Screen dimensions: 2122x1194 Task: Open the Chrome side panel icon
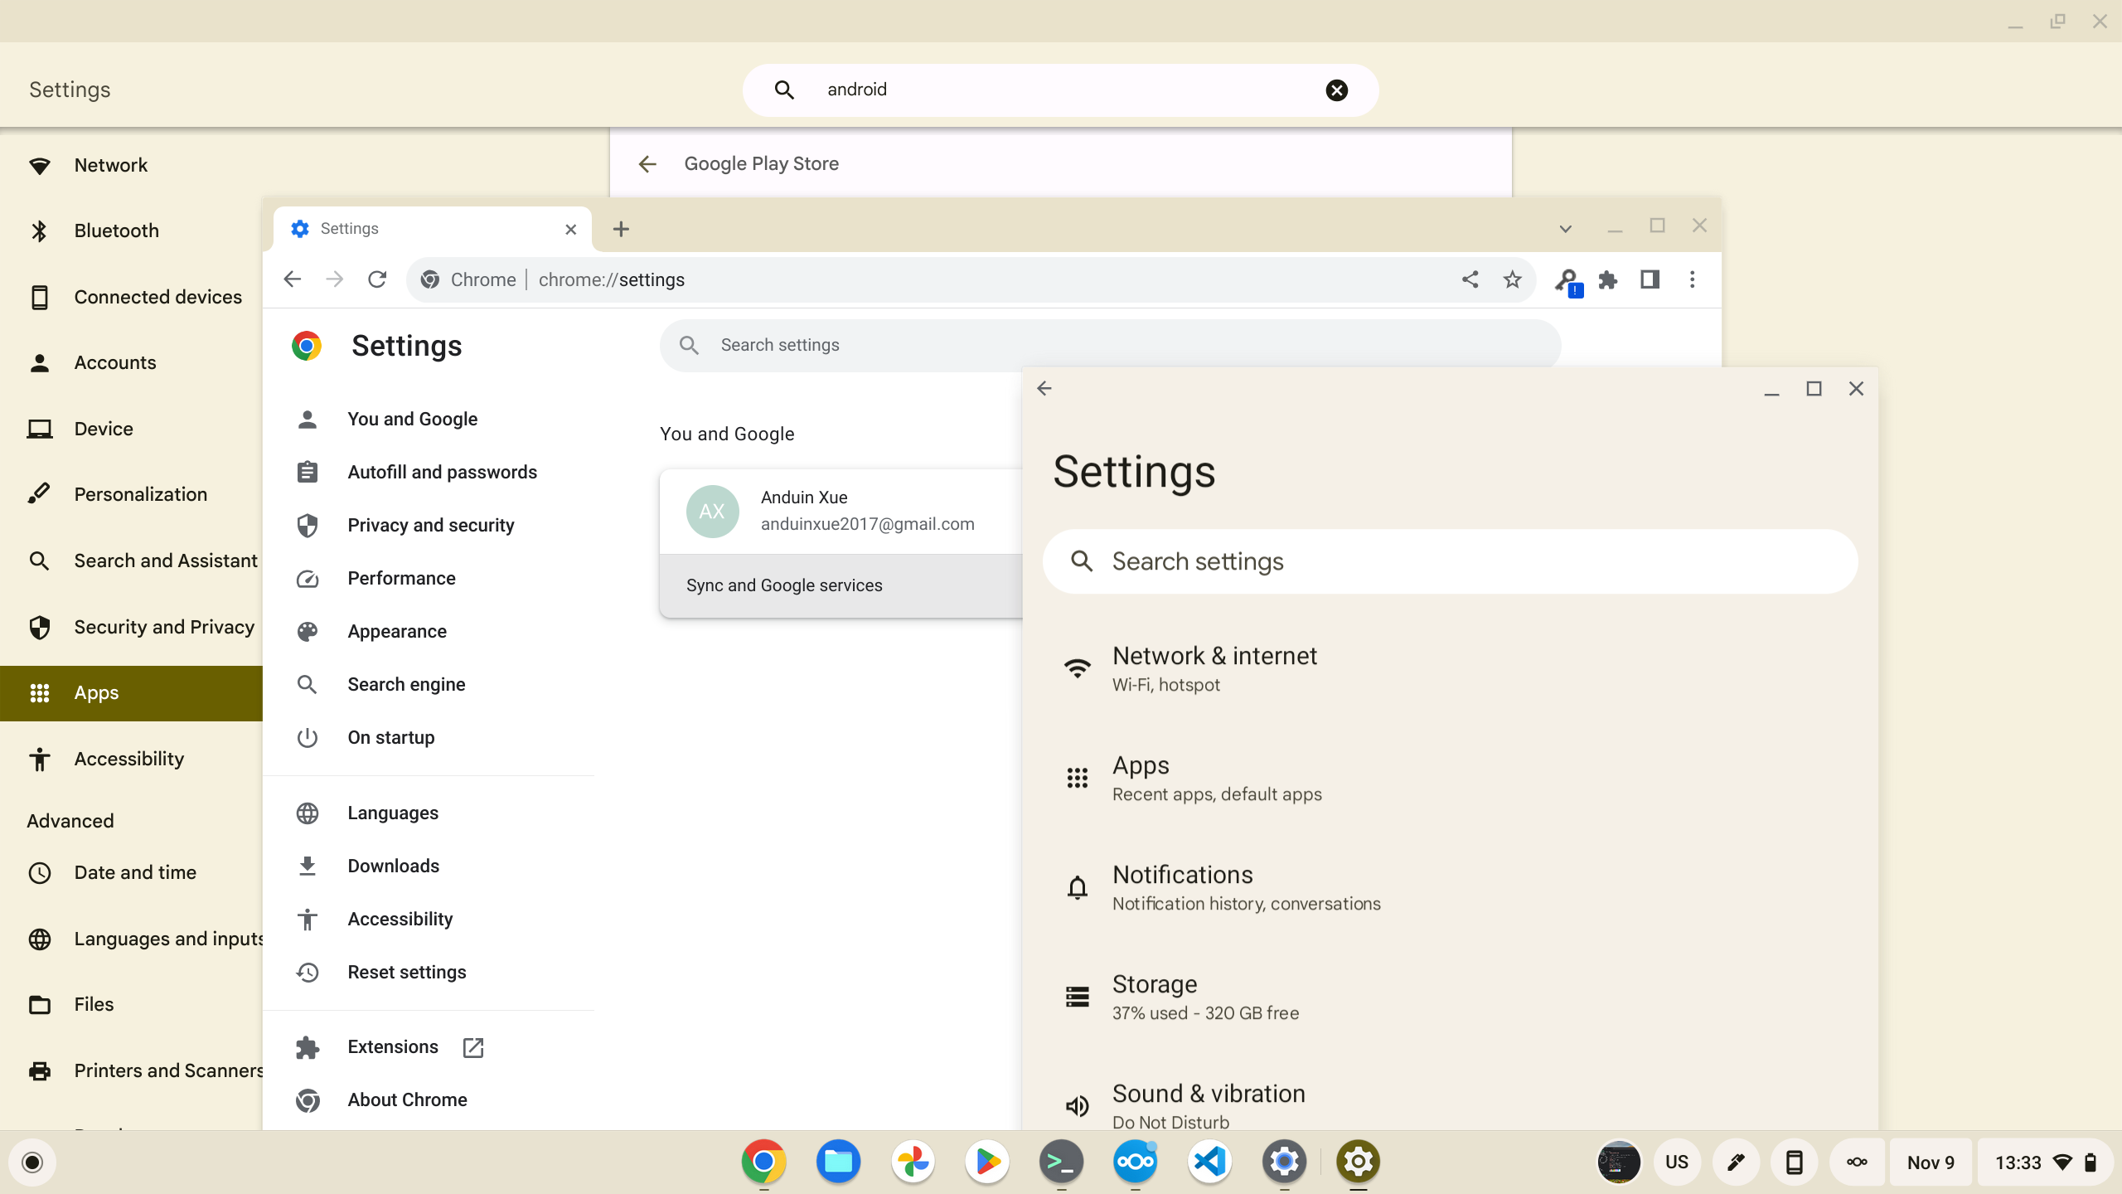pyautogui.click(x=1650, y=279)
